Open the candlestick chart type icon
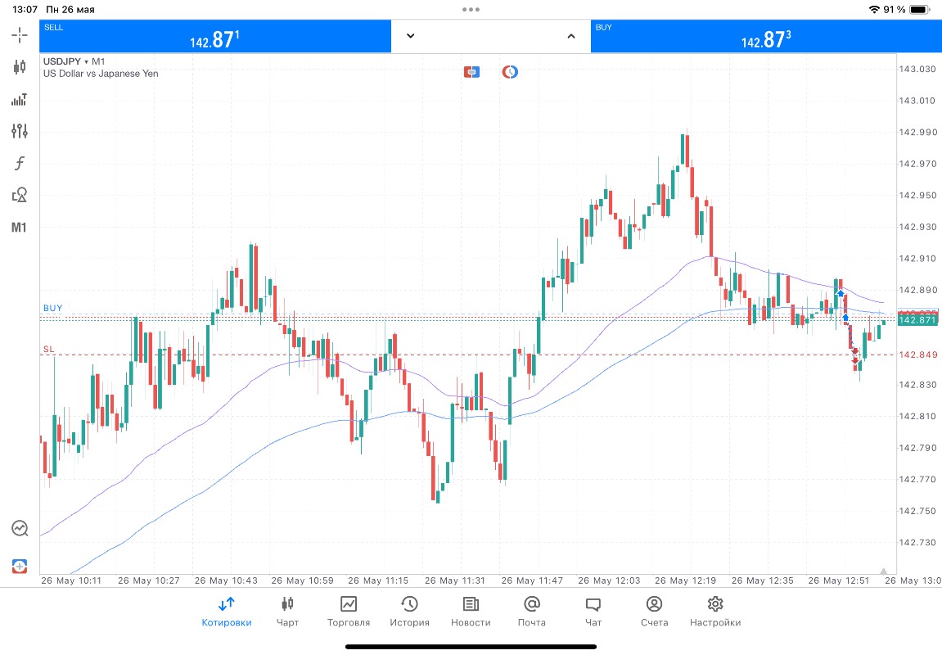942x655 pixels. pyautogui.click(x=19, y=66)
